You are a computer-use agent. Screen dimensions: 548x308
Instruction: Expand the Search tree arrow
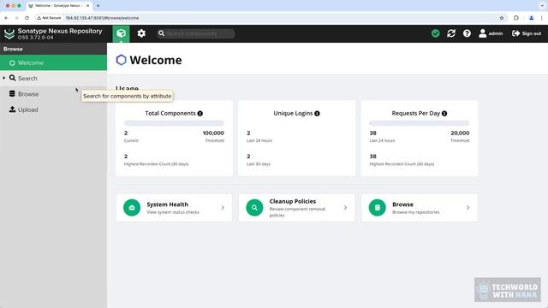point(3,78)
